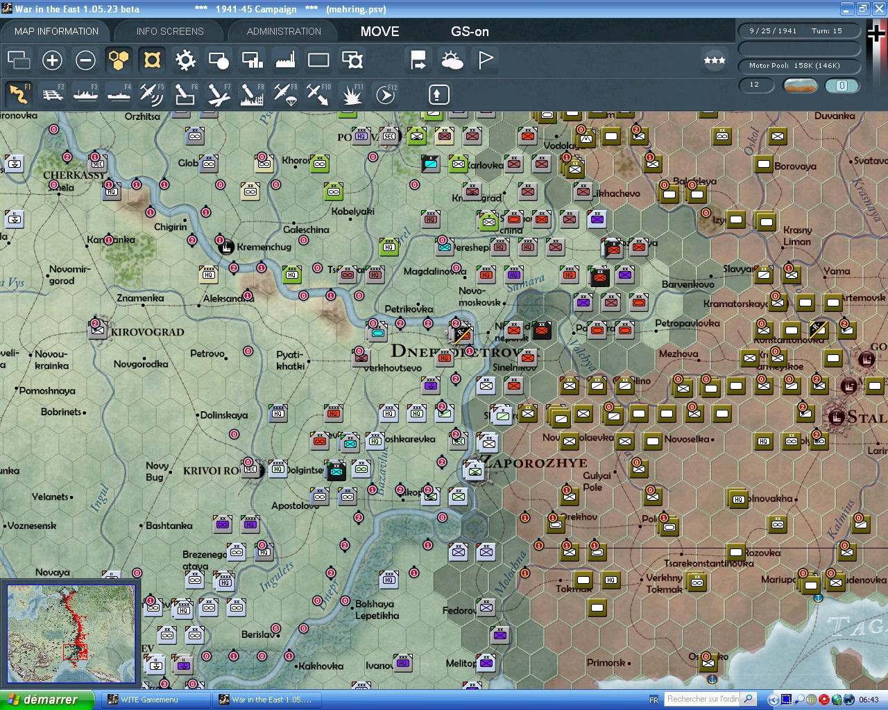Select the F4 amphibious transport mode
This screenshot has height=710, width=888.
[119, 94]
